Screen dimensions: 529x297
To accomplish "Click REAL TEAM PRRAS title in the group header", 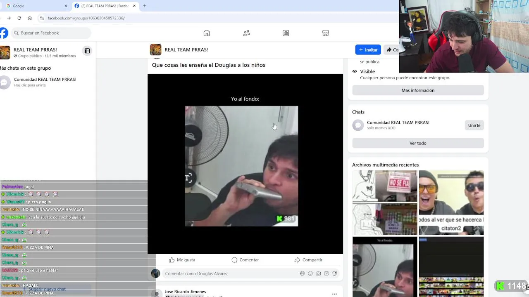I will click(x=186, y=49).
